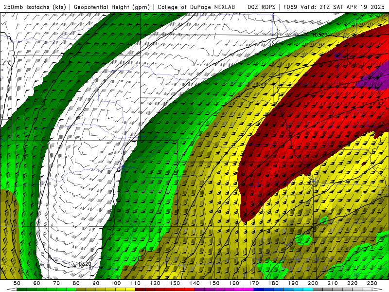Click the legend value 50

pos(17,283)
